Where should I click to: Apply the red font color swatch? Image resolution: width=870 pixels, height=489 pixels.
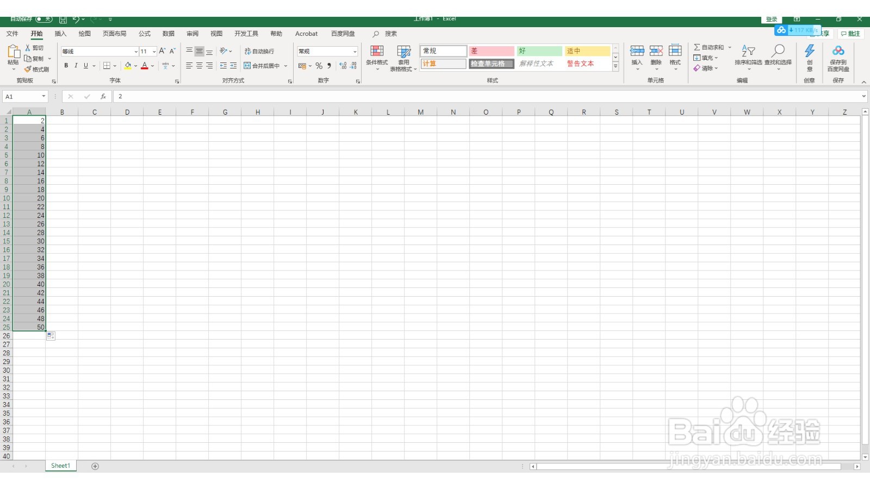coord(145,66)
